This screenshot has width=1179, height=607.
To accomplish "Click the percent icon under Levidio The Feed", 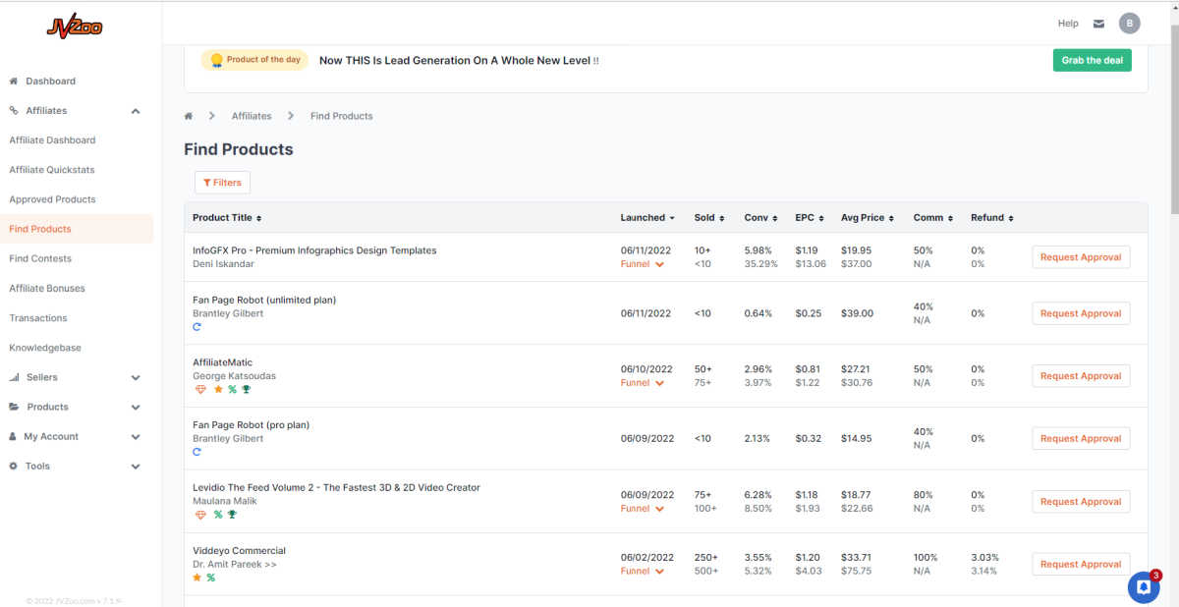I will [218, 514].
